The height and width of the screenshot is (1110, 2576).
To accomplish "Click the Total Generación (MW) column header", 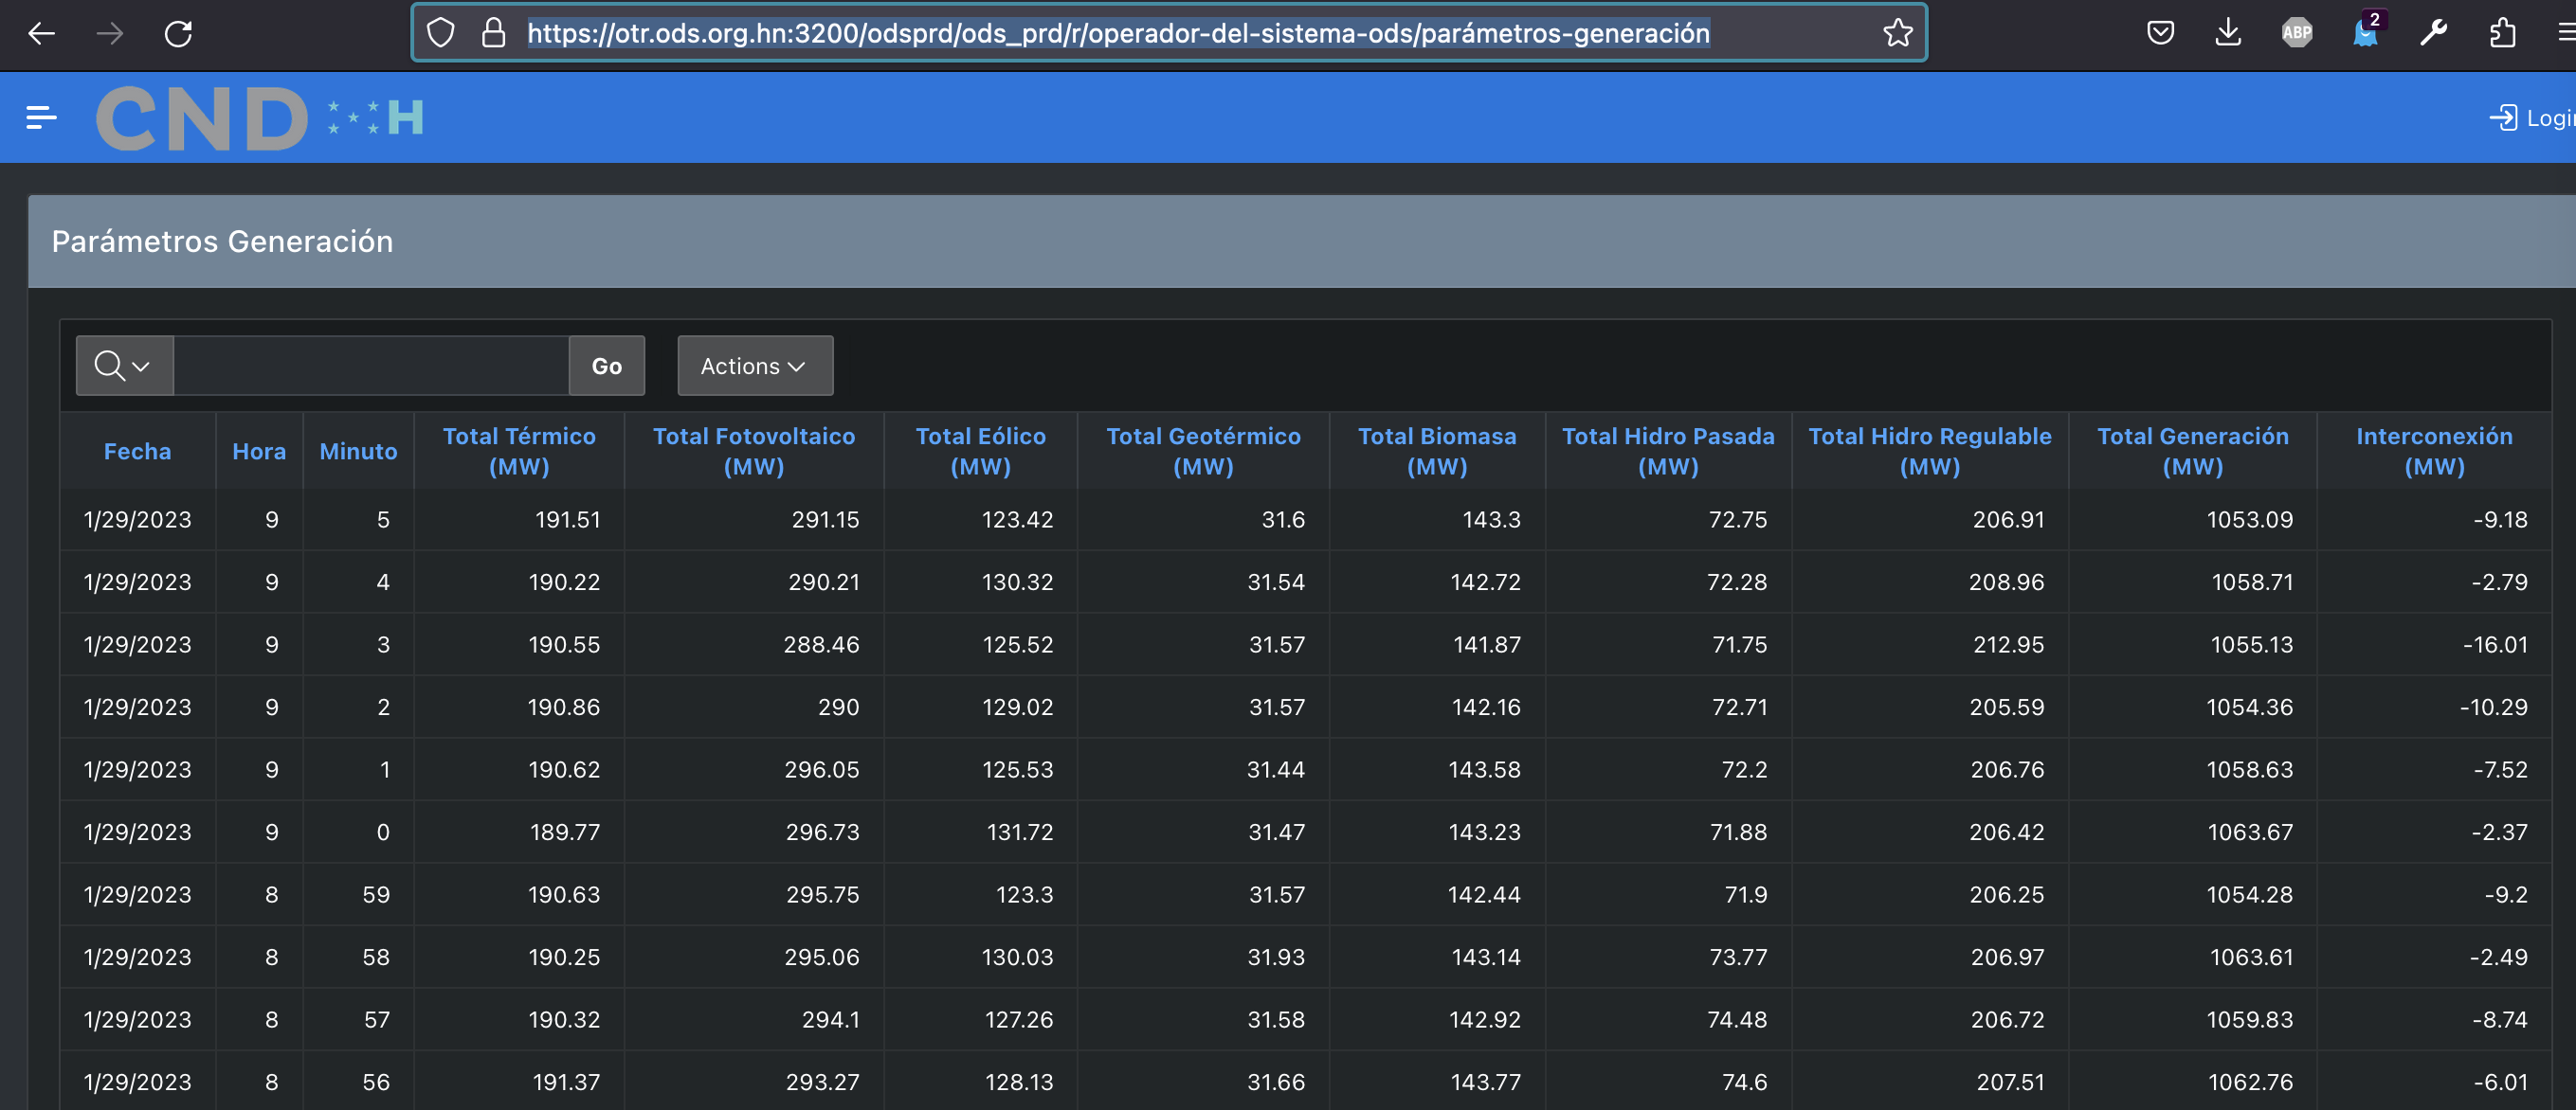I will pos(2192,452).
